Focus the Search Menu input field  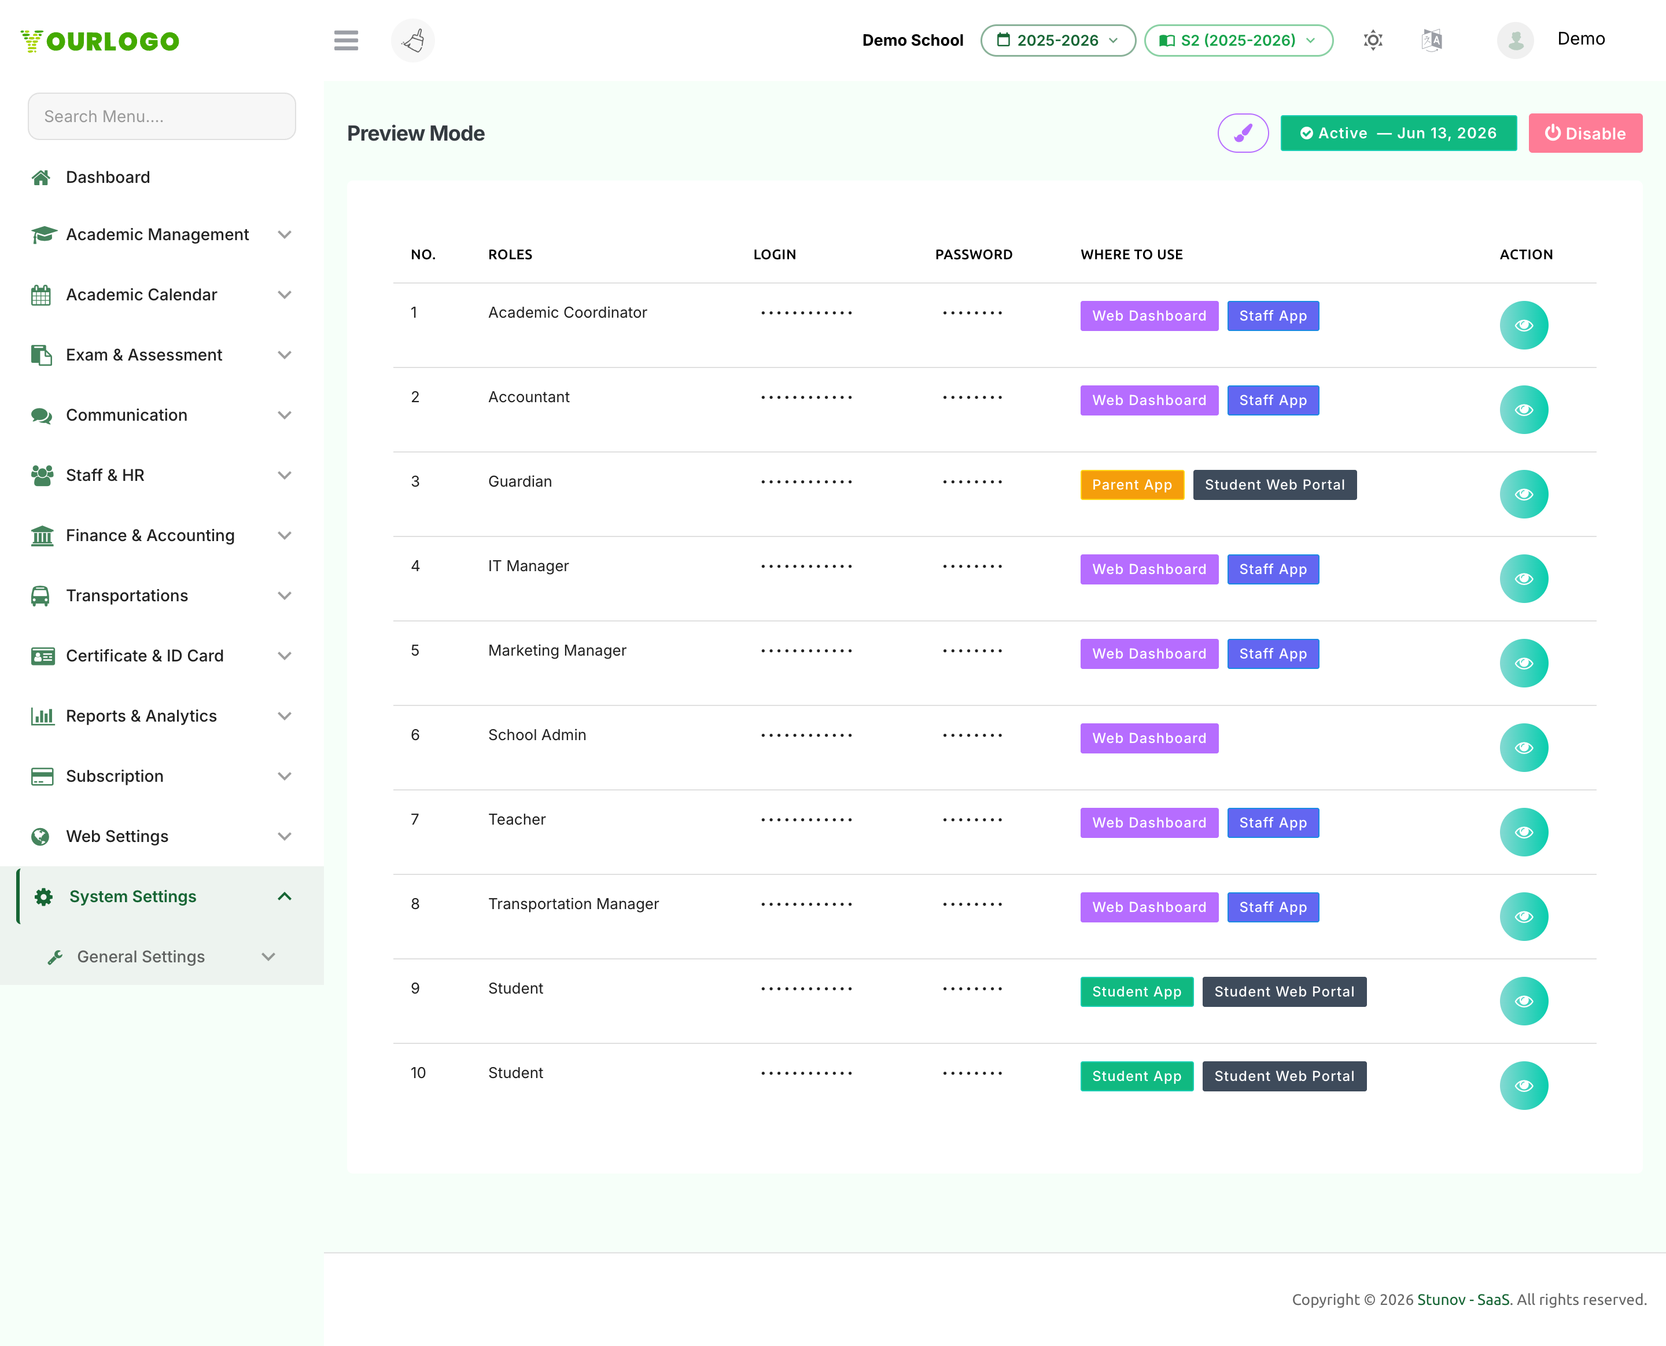coord(161,116)
